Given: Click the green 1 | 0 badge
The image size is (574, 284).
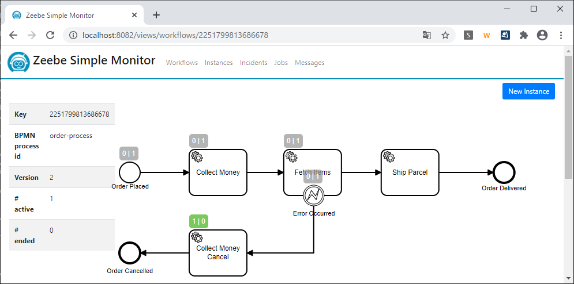Looking at the screenshot, I should (x=198, y=221).
